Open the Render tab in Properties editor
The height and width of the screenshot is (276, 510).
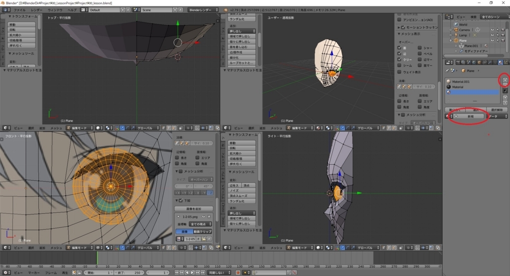click(458, 62)
